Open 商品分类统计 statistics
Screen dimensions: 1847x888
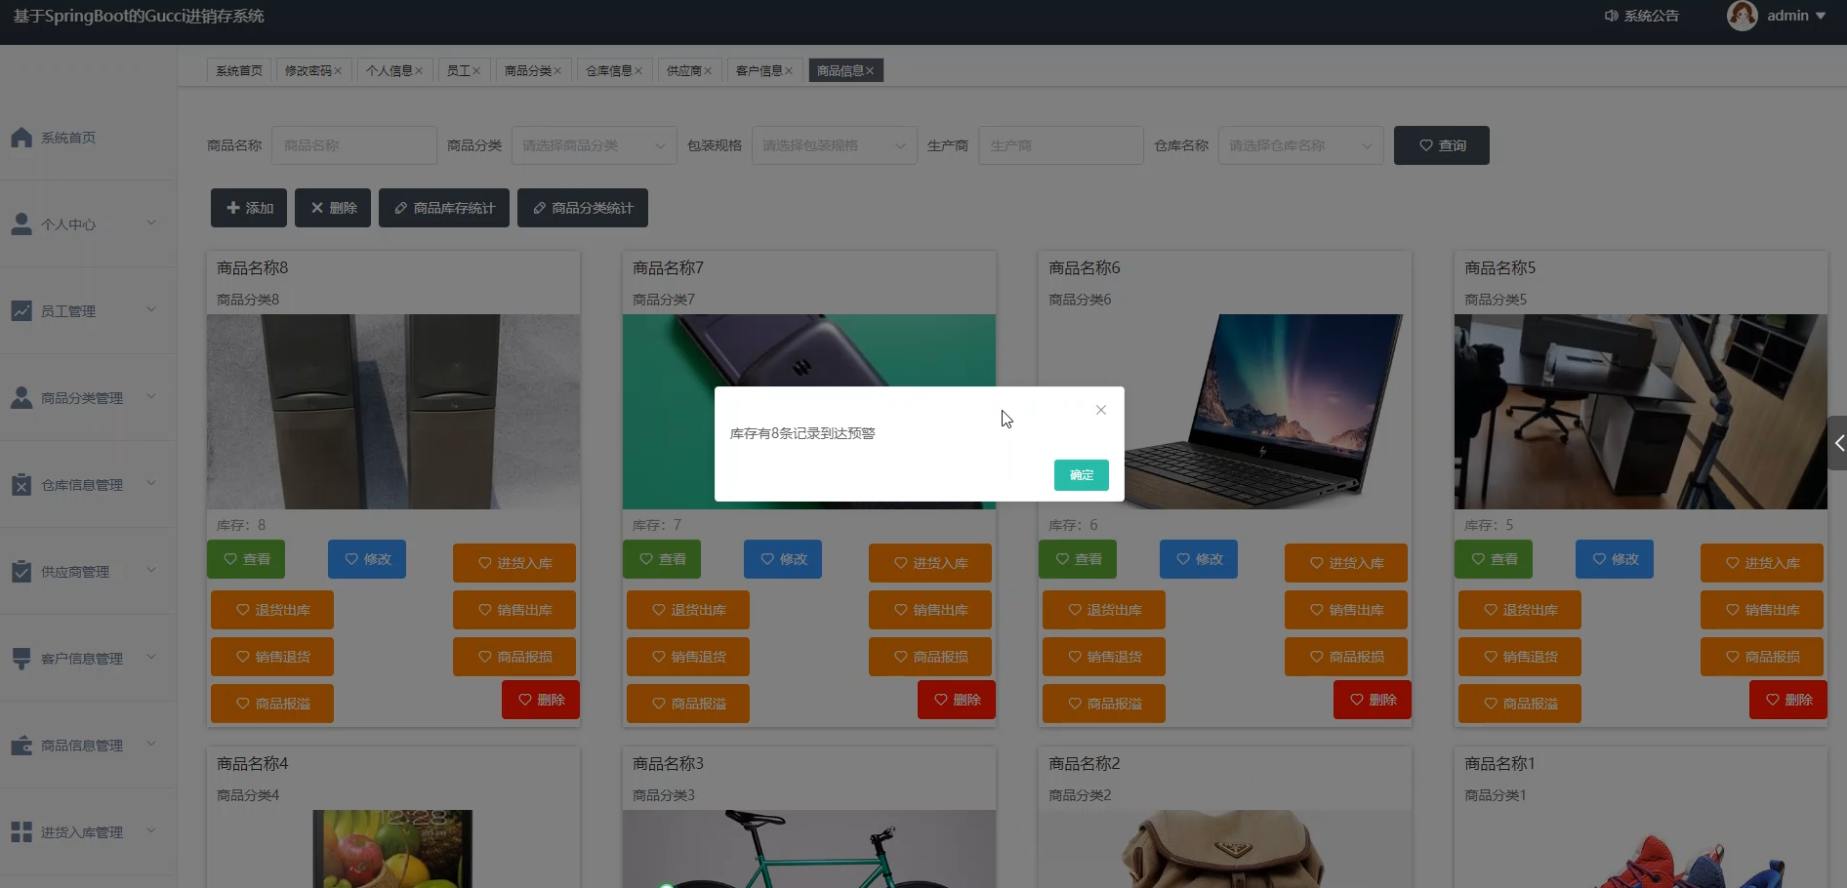(583, 208)
